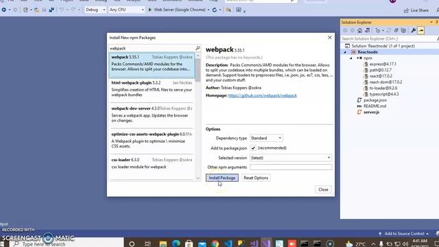Viewport: 439px width, 247px height.
Task: Select react@17.0.2 in Solution Explorer
Action: pyautogui.click(x=381, y=76)
